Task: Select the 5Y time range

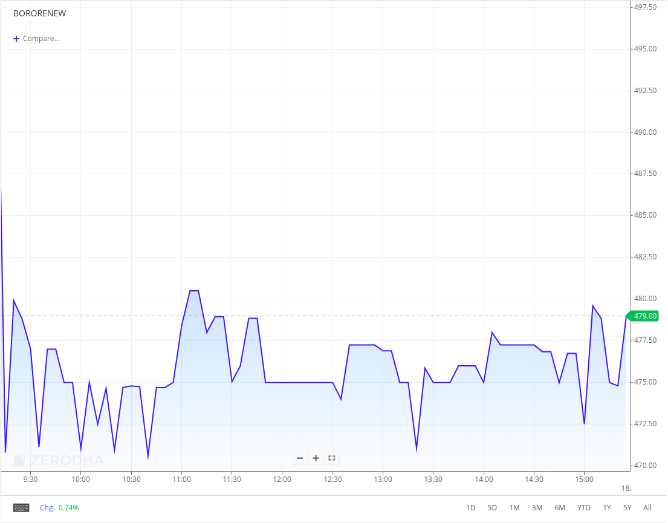Action: 627,508
